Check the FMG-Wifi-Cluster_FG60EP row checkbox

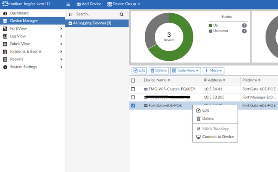pos(133,89)
